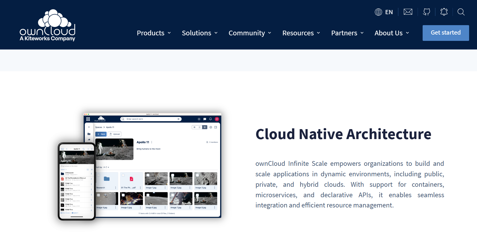This screenshot has height=236, width=477.
Task: Open the EN language selector
Action: click(384, 12)
